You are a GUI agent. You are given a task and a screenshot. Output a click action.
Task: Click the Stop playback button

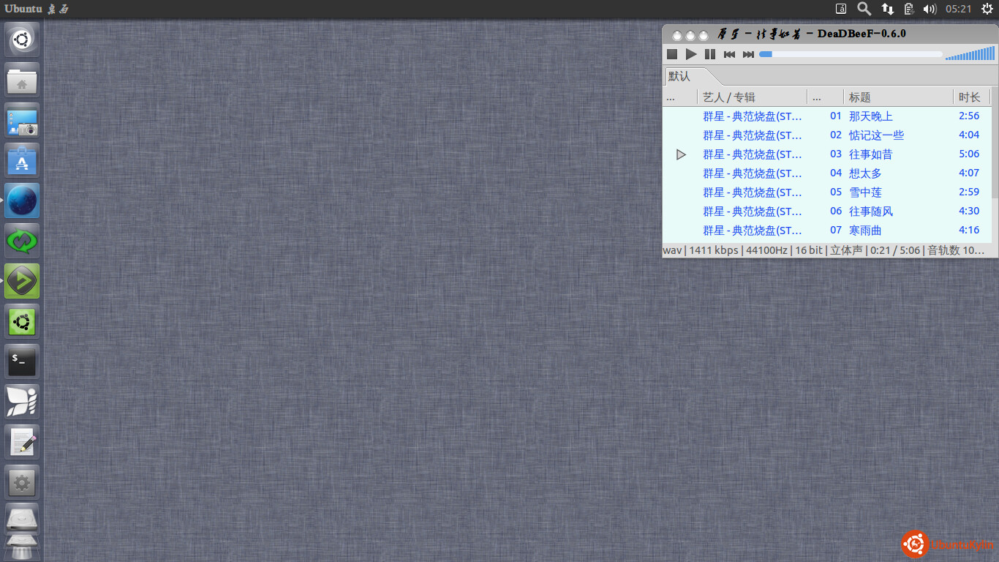click(672, 54)
